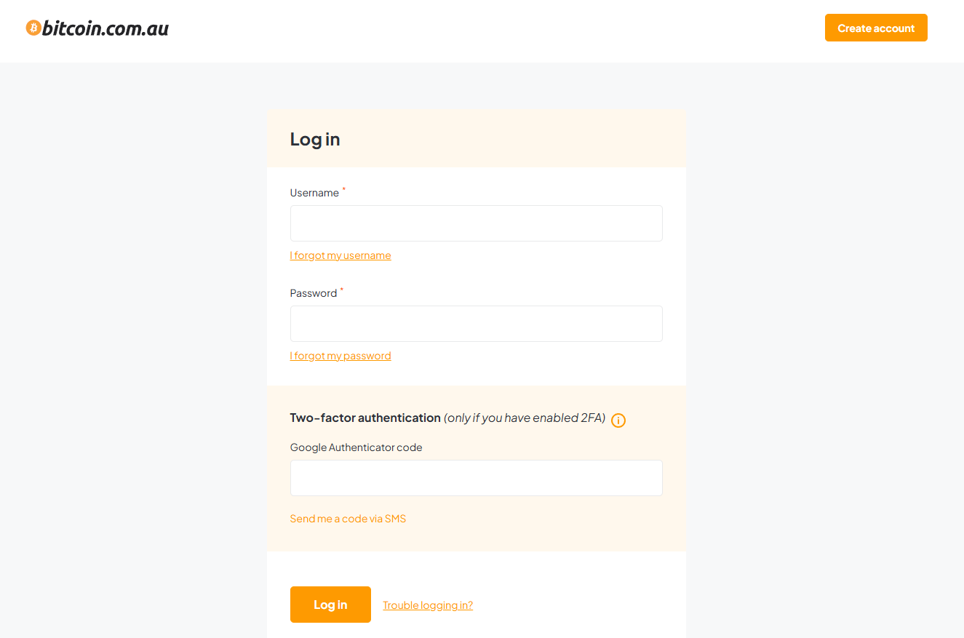
Task: Click the bold Two-factor authentication heading
Action: pos(365,418)
